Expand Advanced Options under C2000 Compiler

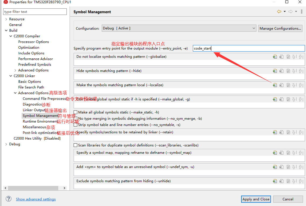click(x=15, y=70)
